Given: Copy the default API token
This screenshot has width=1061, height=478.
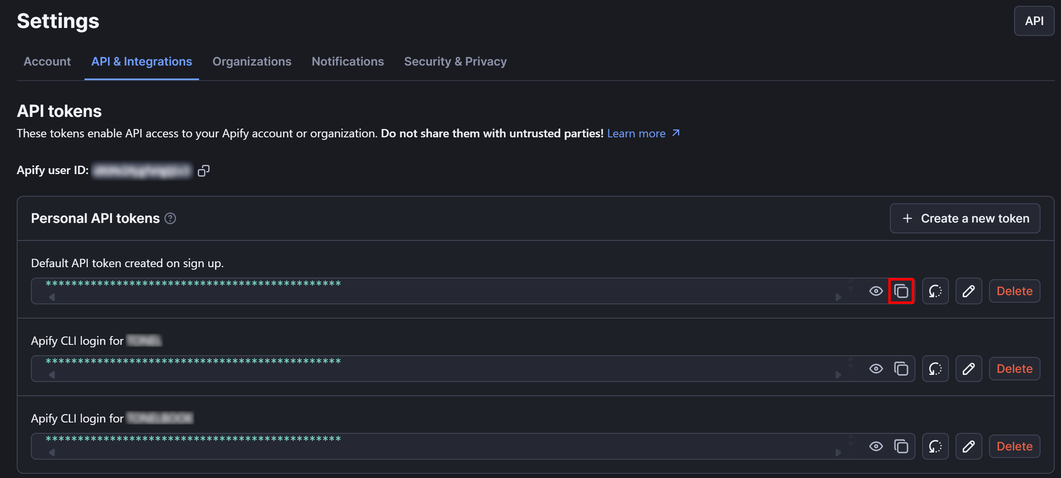Looking at the screenshot, I should (901, 291).
